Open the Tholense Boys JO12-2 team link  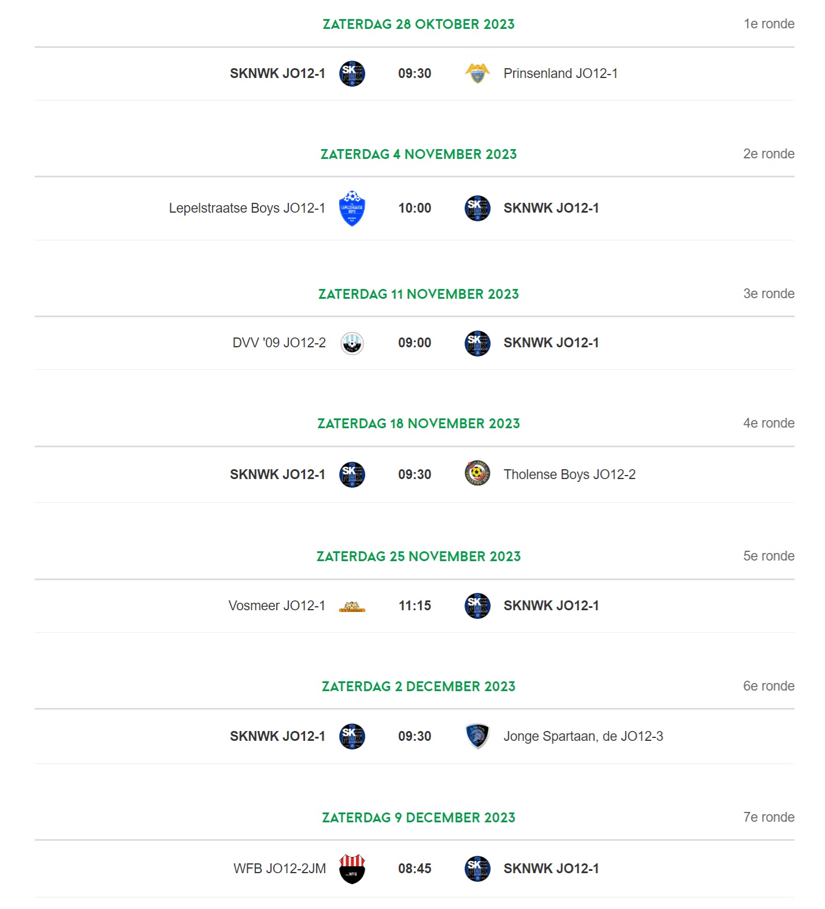point(569,474)
